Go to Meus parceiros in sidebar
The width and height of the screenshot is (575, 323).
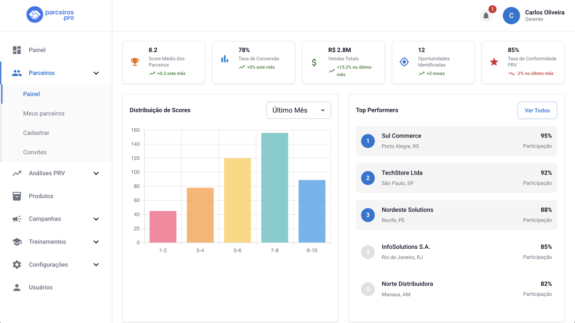click(x=44, y=114)
